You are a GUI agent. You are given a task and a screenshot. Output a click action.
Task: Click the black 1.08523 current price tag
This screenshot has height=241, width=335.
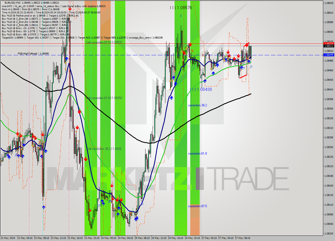328,46
